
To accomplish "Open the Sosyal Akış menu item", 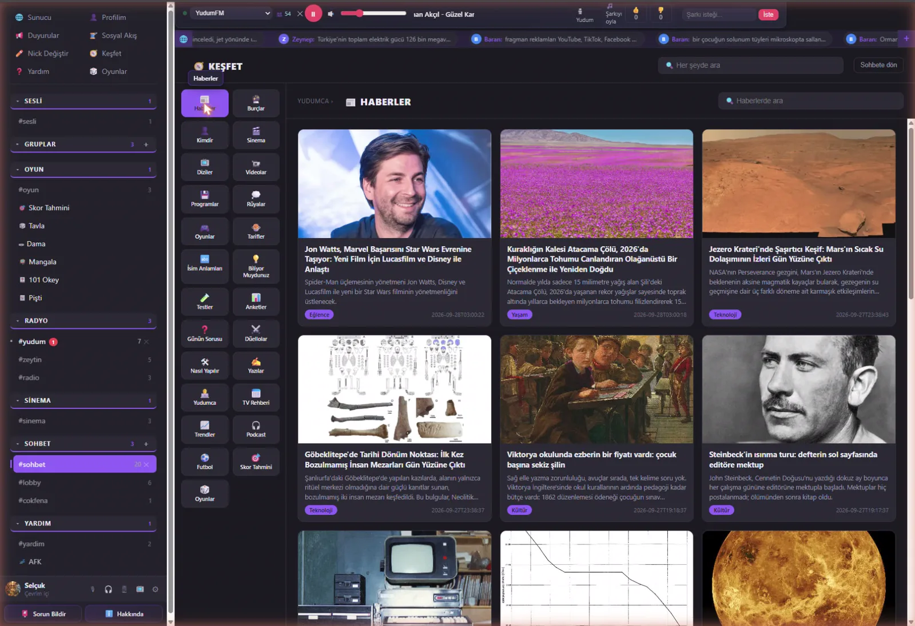I will pyautogui.click(x=113, y=35).
